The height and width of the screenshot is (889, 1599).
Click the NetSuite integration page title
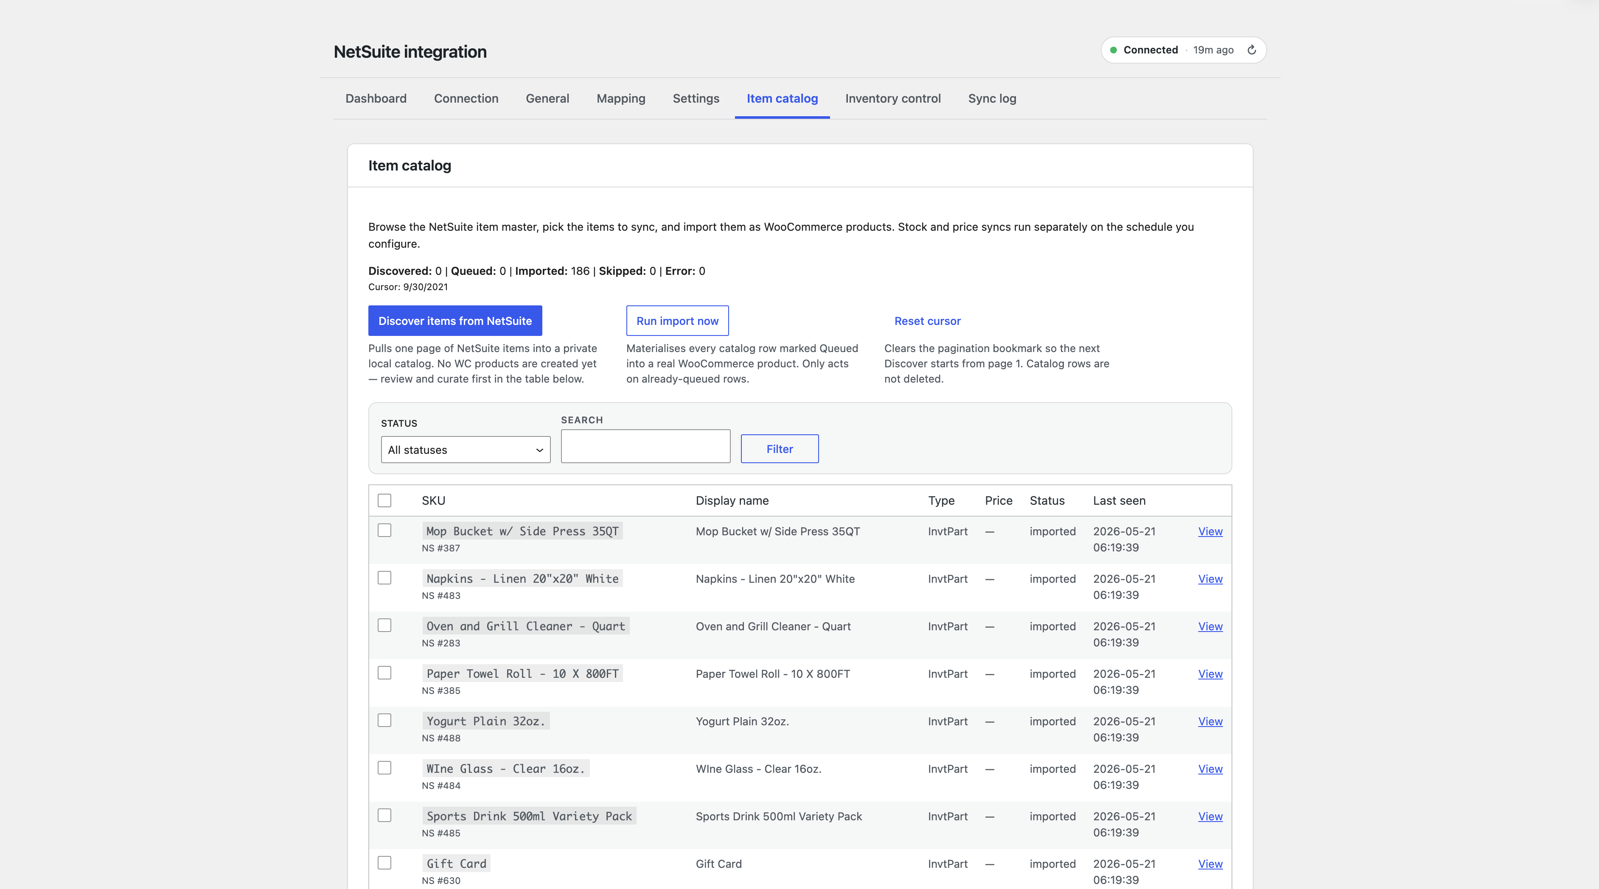[410, 51]
